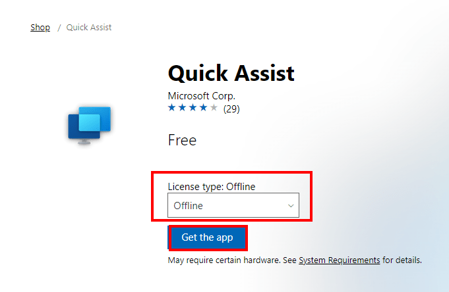Expand the chevron arrow in license combo box
Image resolution: width=449 pixels, height=292 pixels.
(x=291, y=206)
